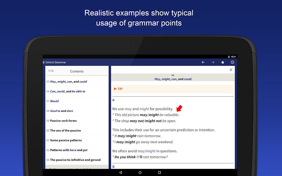The image size is (282, 176).
Task: Click example 'I may/might go away next weekend.'
Action: pos(144,142)
